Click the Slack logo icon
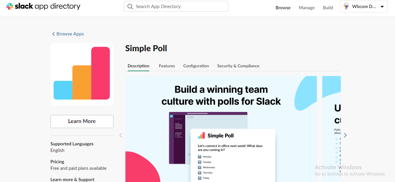The image size is (395, 182). 10,6
